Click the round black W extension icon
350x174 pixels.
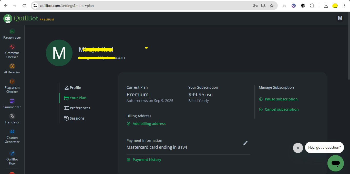point(303,6)
